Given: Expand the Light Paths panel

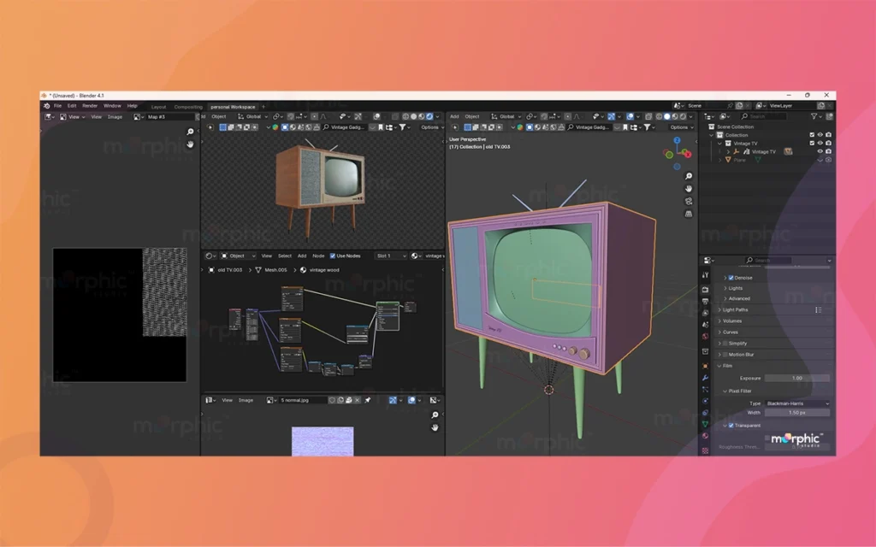Looking at the screenshot, I should click(x=736, y=309).
